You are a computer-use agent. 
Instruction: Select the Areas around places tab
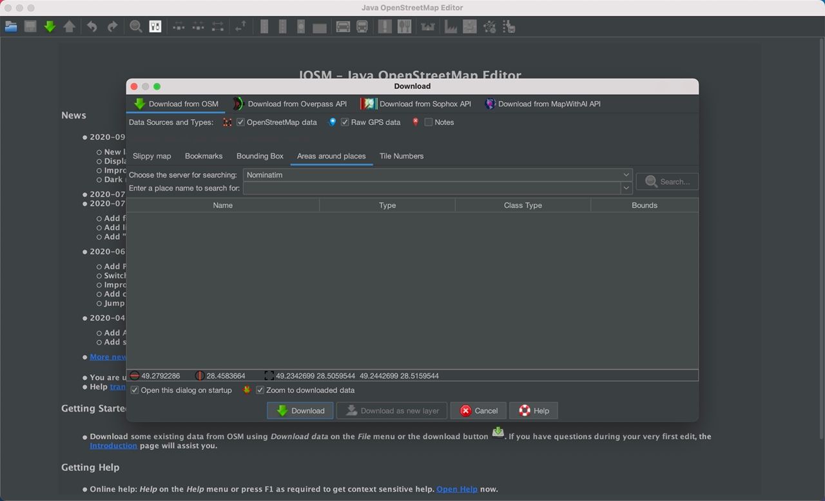(x=331, y=156)
